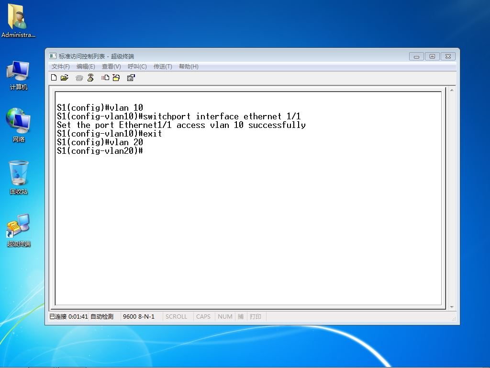The width and height of the screenshot is (490, 368).
Task: Click the Send file toolbar icon
Action: point(105,78)
